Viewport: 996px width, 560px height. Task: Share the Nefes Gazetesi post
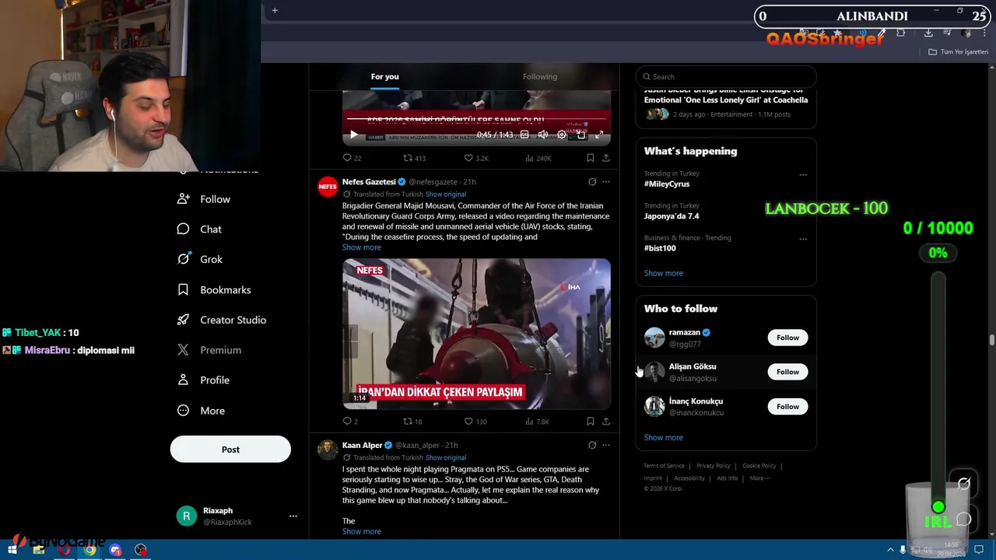pos(606,422)
